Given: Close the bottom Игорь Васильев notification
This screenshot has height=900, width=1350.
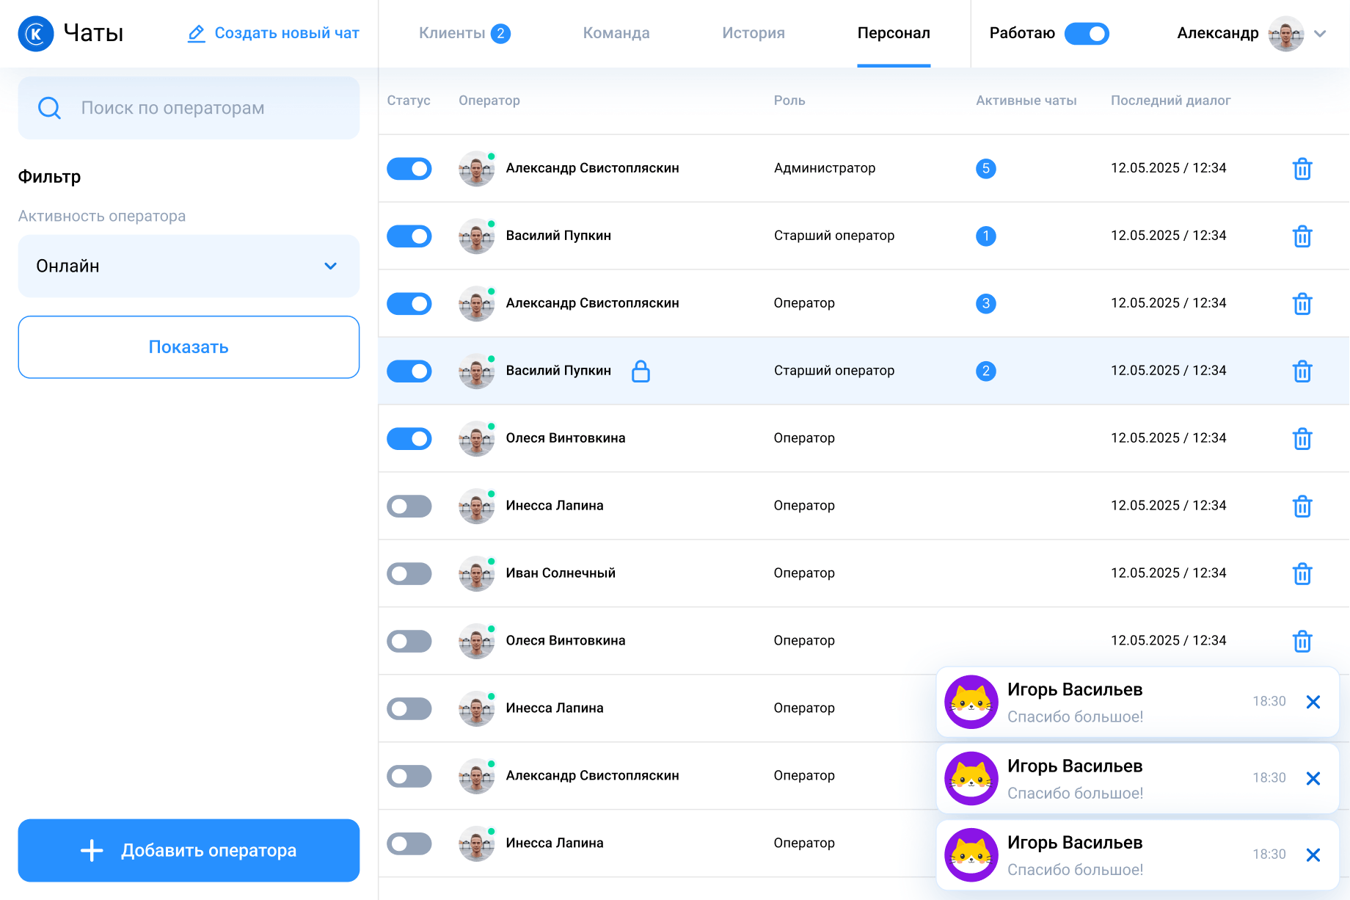Looking at the screenshot, I should pyautogui.click(x=1313, y=854).
